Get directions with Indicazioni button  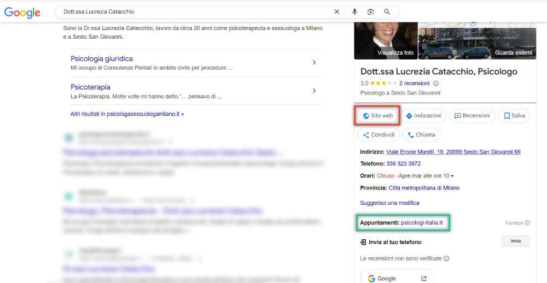coord(423,116)
